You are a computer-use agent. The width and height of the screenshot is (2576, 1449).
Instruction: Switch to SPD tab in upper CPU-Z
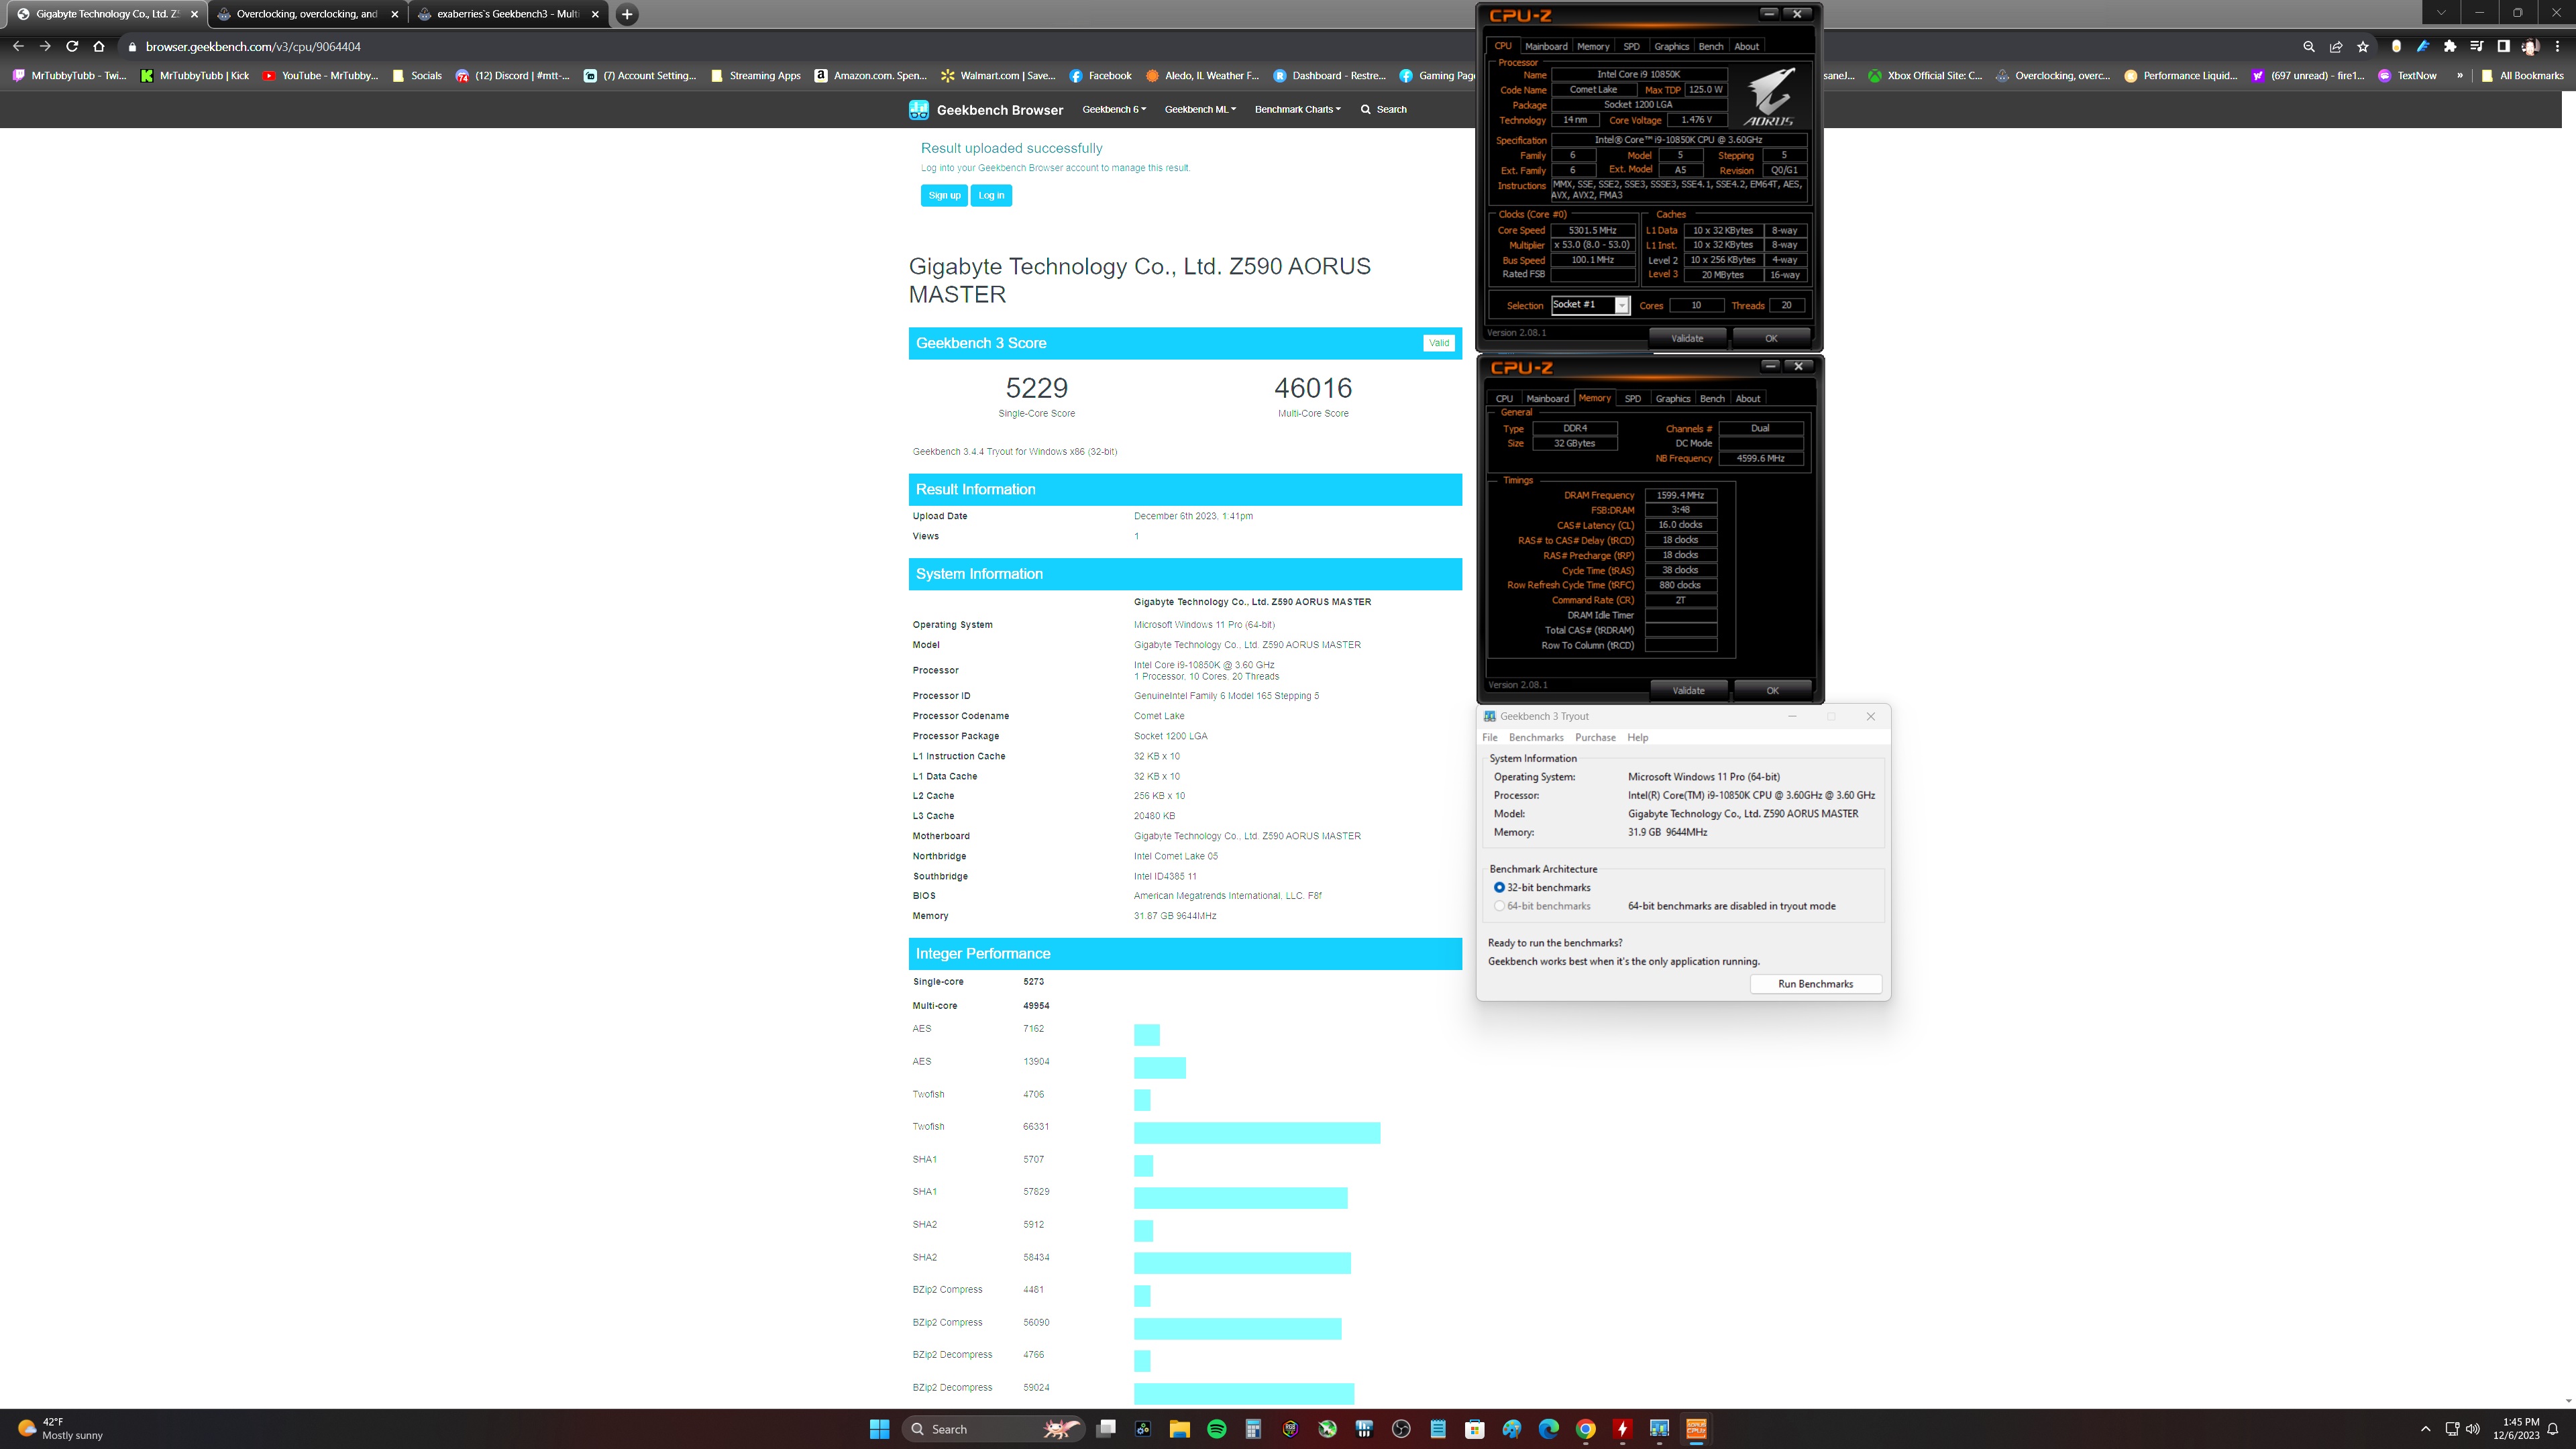pos(1631,46)
